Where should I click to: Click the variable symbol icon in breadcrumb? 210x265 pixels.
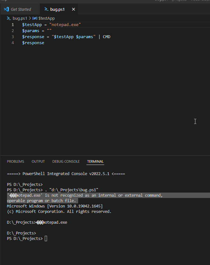[x=35, y=18]
